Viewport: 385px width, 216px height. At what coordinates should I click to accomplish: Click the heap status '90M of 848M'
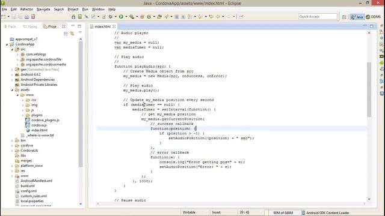coord(283,212)
